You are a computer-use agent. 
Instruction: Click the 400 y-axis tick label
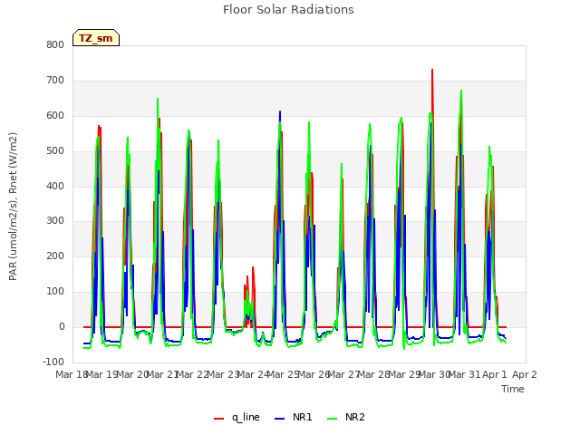(x=55, y=186)
